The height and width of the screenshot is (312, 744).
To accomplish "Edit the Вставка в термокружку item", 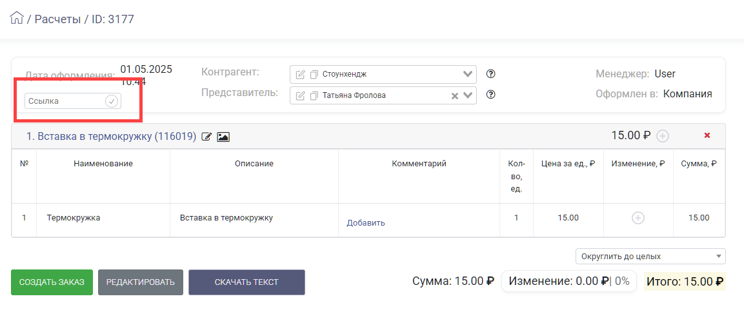I will tap(207, 137).
